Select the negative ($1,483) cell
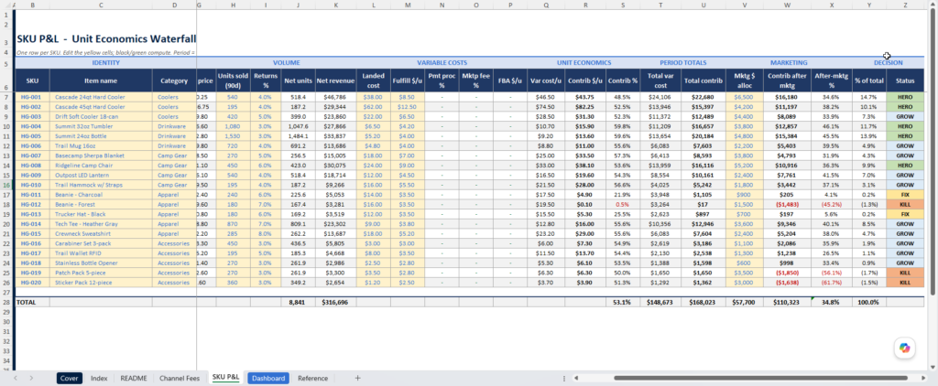The width and height of the screenshot is (938, 386). [787, 204]
